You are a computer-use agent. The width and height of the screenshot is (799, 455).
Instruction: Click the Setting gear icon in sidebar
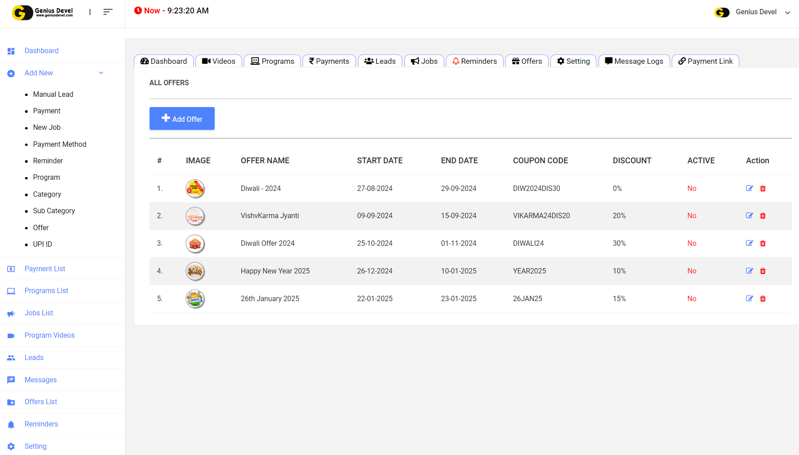[11, 447]
